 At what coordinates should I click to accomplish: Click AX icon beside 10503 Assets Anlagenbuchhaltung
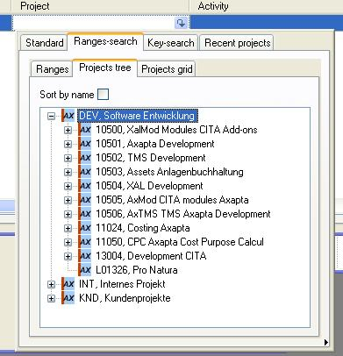click(x=85, y=172)
